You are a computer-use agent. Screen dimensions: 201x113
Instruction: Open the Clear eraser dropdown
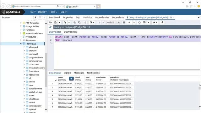(155, 22)
